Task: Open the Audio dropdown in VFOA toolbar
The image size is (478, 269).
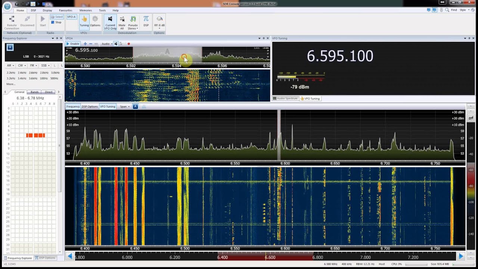Action: point(106,44)
